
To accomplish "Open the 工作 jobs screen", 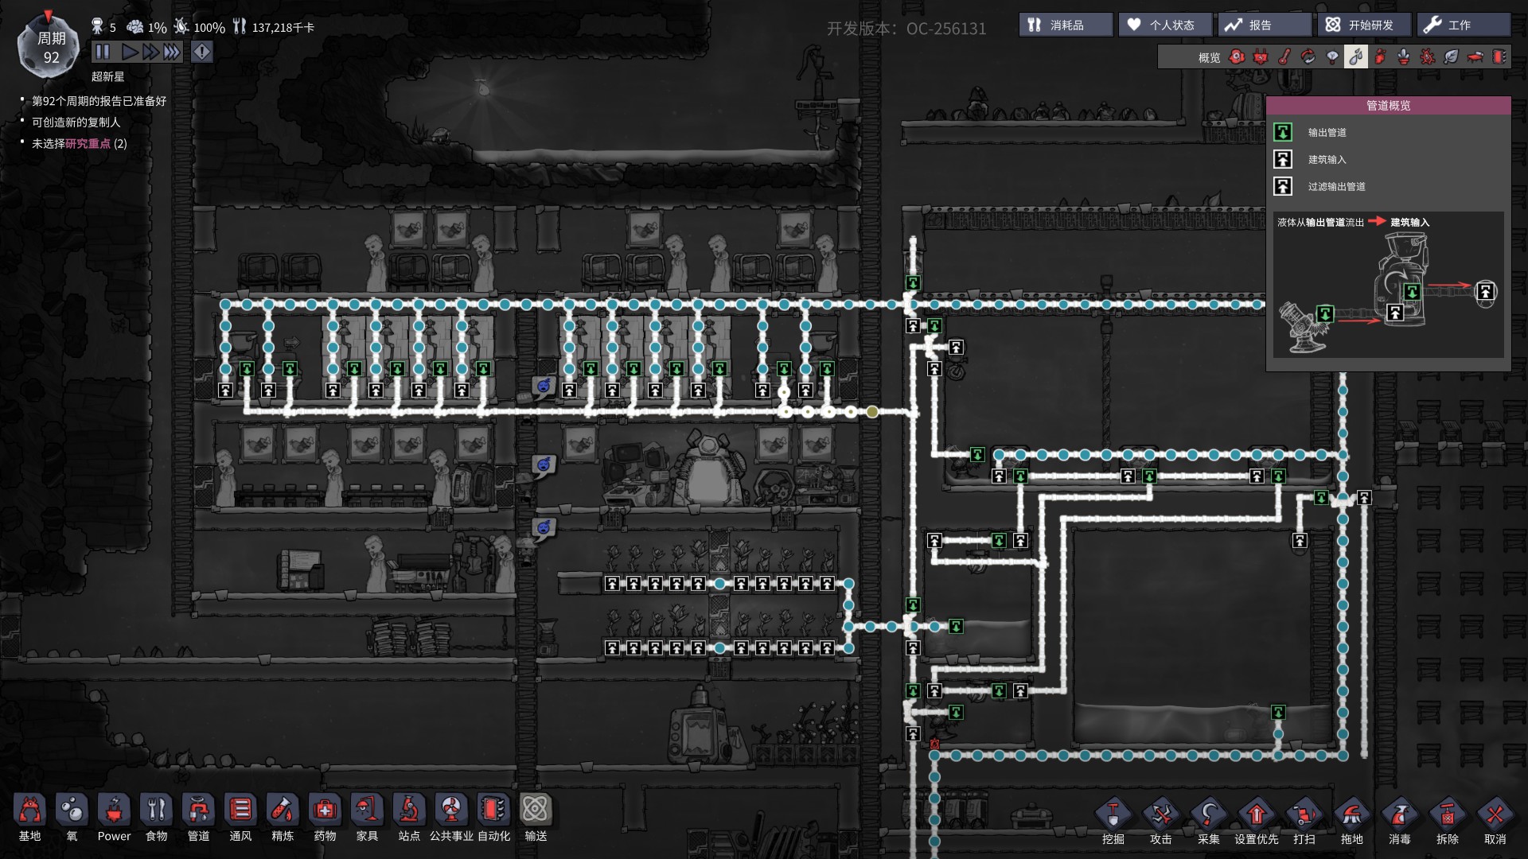I will [1463, 25].
